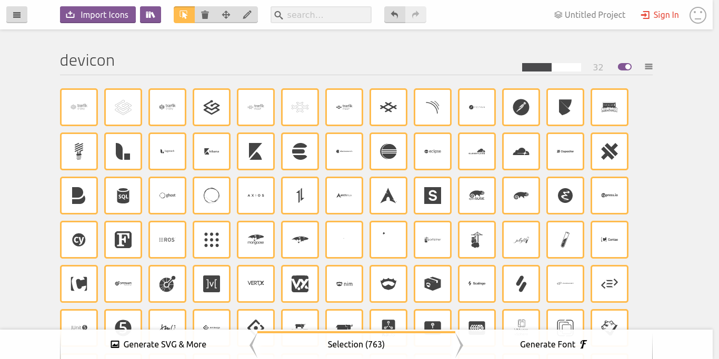Focus the search field
Viewport: 719px width, 359px height.
(x=321, y=15)
